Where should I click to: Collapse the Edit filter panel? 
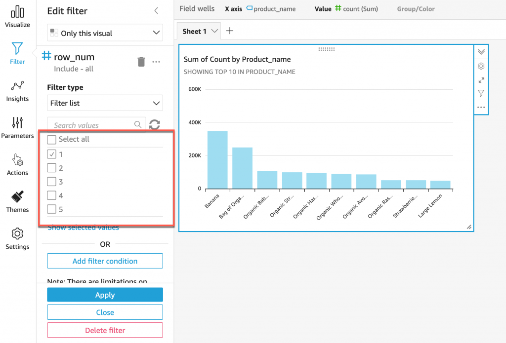point(156,10)
